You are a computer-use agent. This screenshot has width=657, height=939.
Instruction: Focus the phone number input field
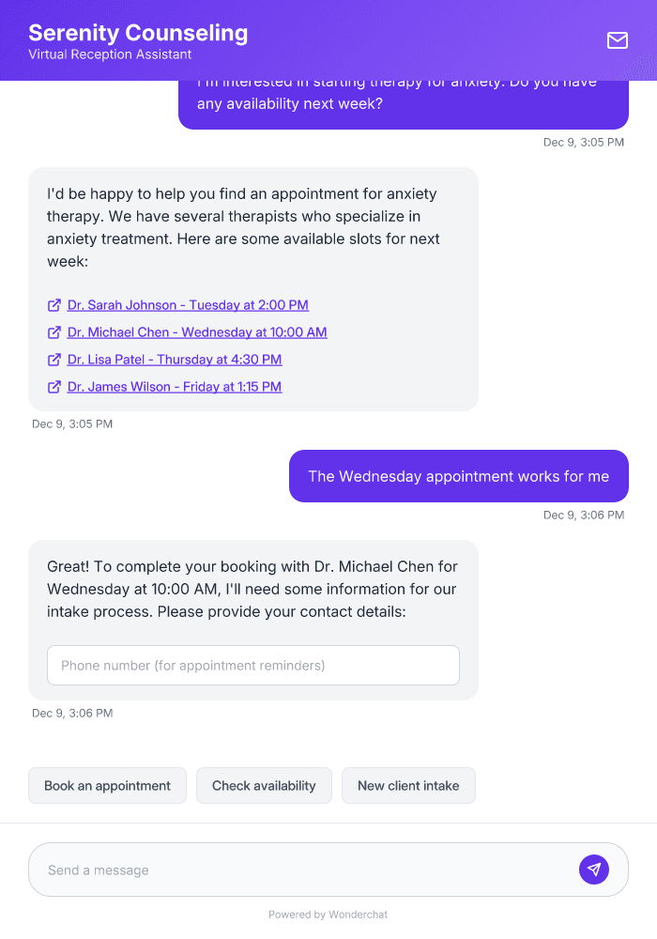253,665
